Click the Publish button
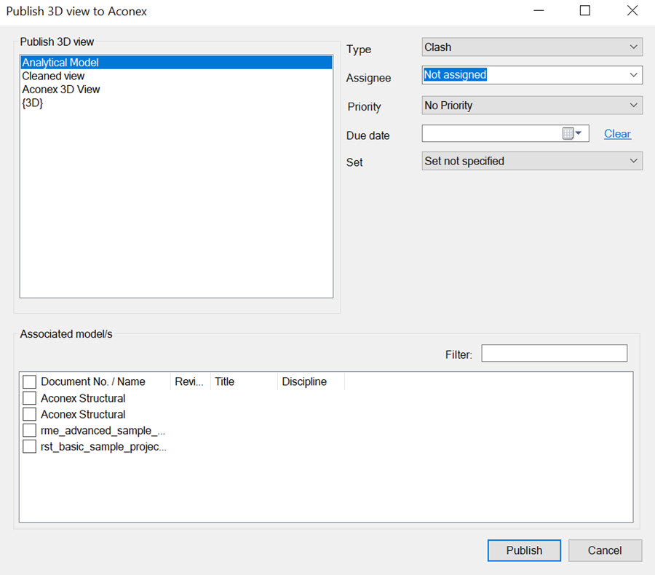This screenshot has height=575, width=655. [x=524, y=550]
